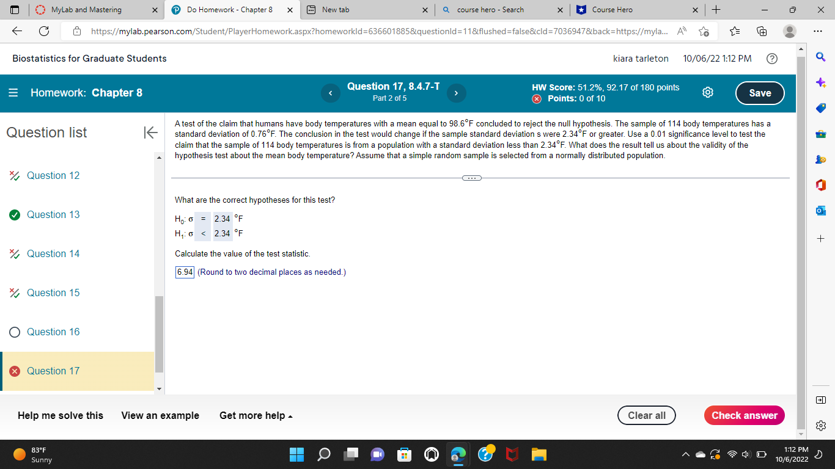Open the hamburger menu next to Homework
The image size is (835, 469).
click(x=13, y=93)
